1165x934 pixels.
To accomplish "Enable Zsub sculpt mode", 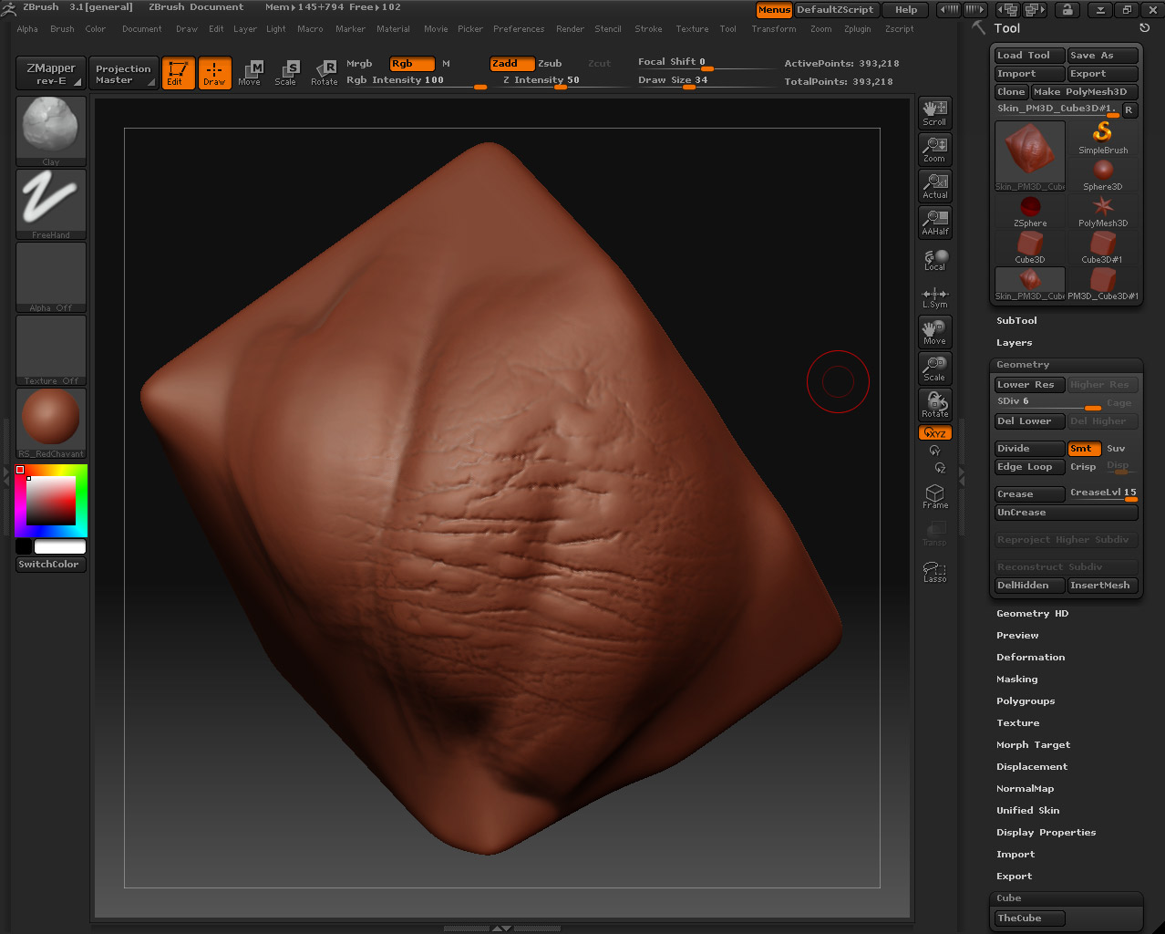I will (x=550, y=64).
